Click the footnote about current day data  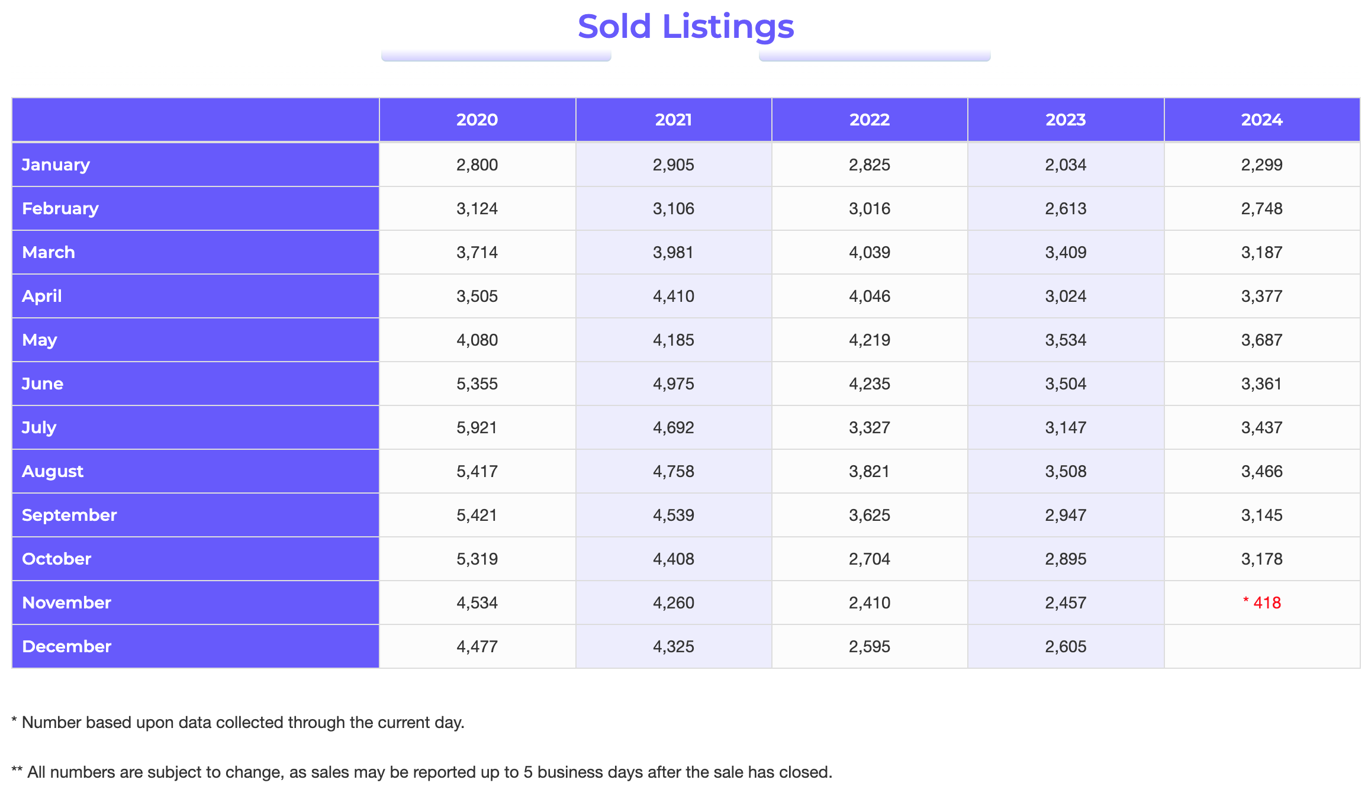click(238, 723)
